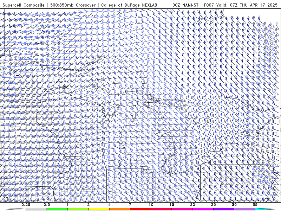Click the colorbar tick label '2'
The image size is (281, 211).
pos(89,205)
